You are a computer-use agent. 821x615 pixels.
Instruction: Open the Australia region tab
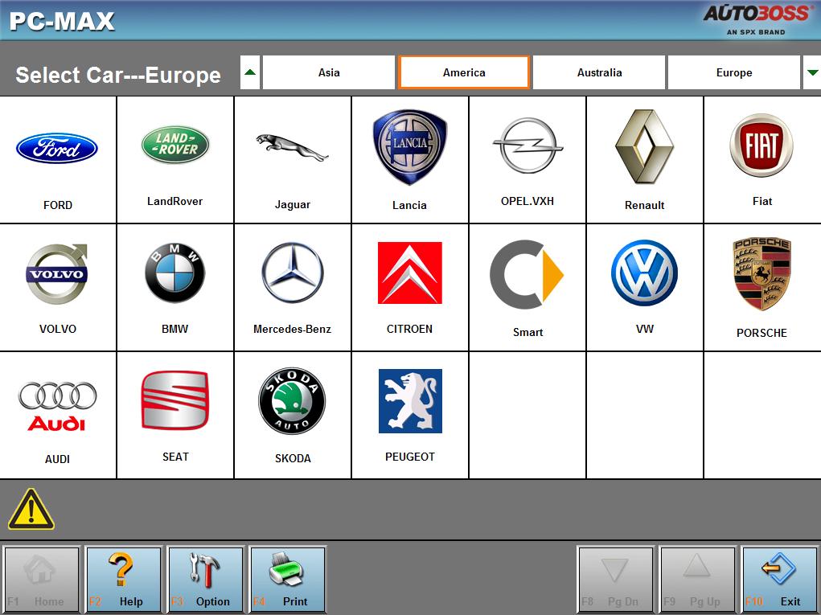pyautogui.click(x=599, y=72)
